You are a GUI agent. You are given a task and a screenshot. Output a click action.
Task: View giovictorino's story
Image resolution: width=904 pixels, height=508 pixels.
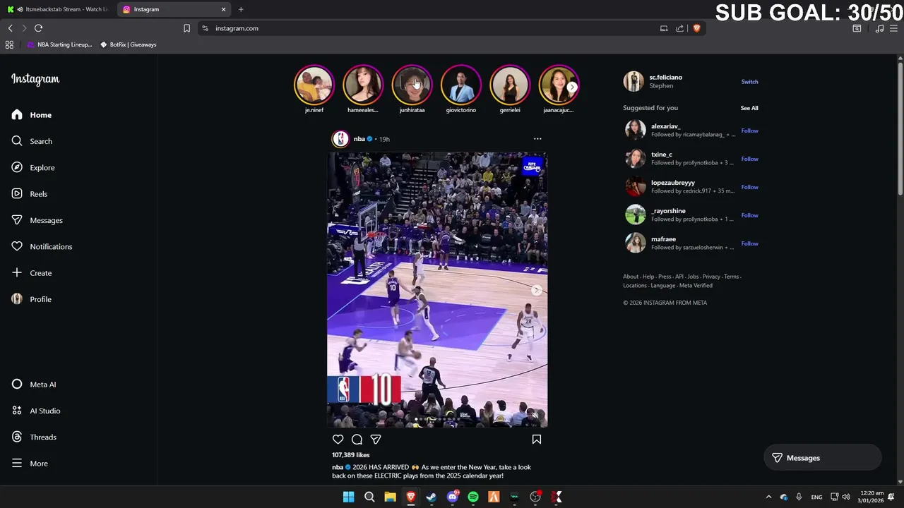coord(460,85)
